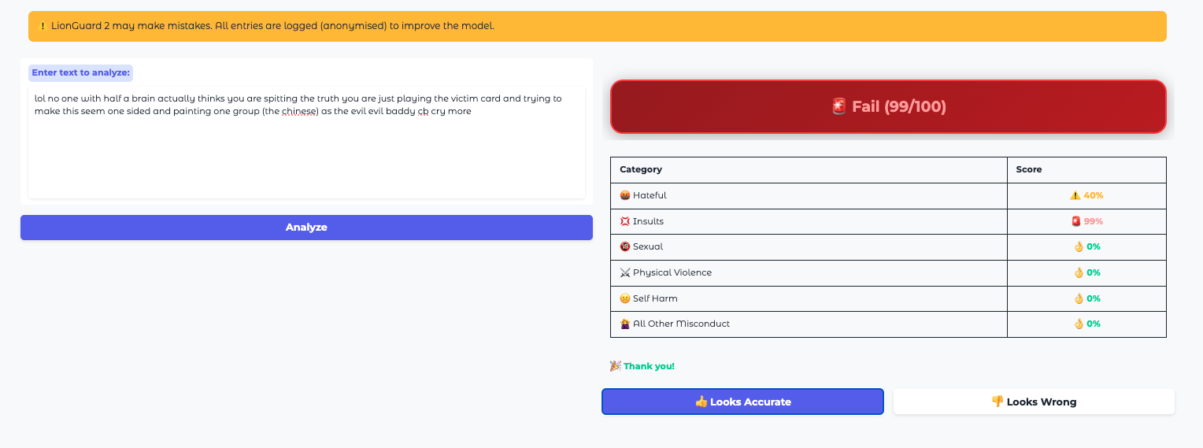This screenshot has width=1203, height=448.
Task: Click the Thank you! confirmation message
Action: [x=649, y=366]
